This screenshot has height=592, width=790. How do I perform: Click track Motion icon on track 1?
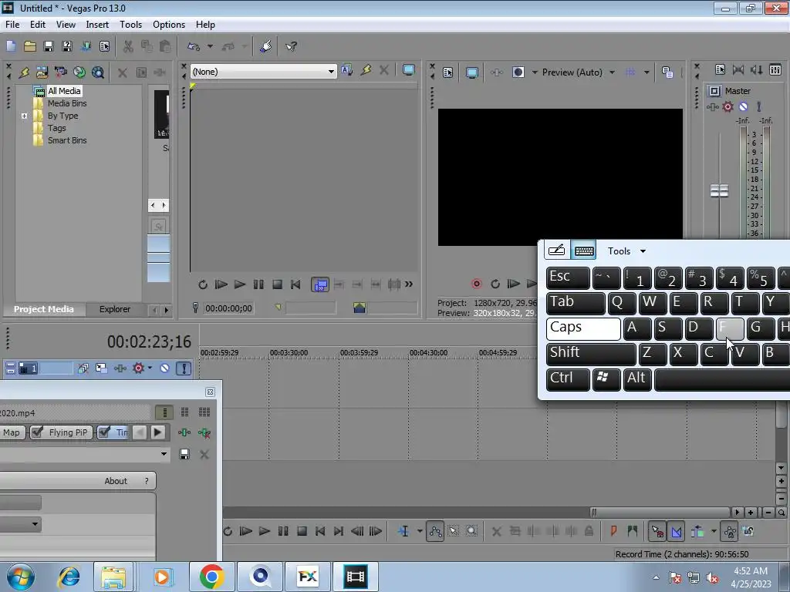click(101, 368)
